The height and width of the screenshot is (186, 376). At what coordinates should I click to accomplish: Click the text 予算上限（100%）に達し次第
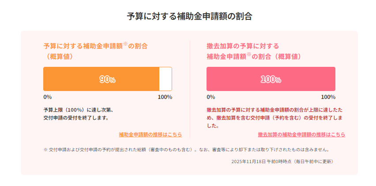(x=78, y=109)
